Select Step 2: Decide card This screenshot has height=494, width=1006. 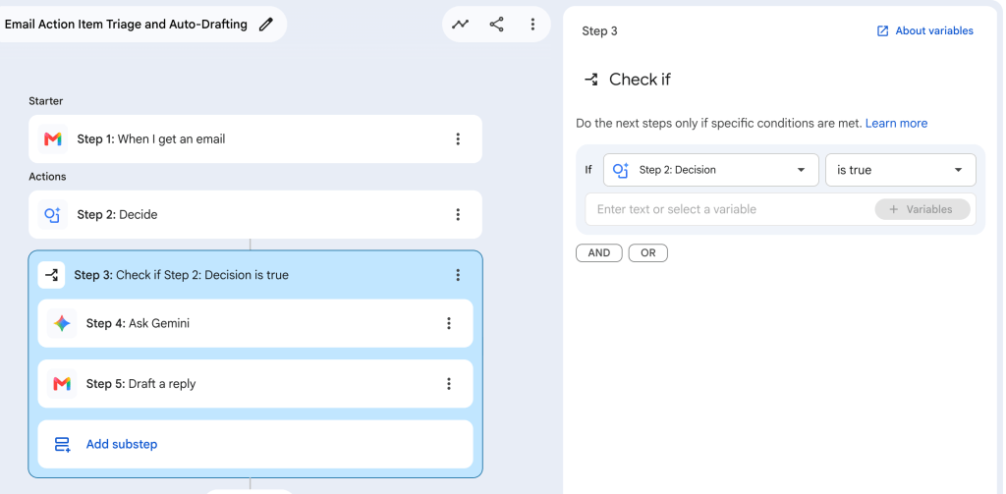[254, 215]
